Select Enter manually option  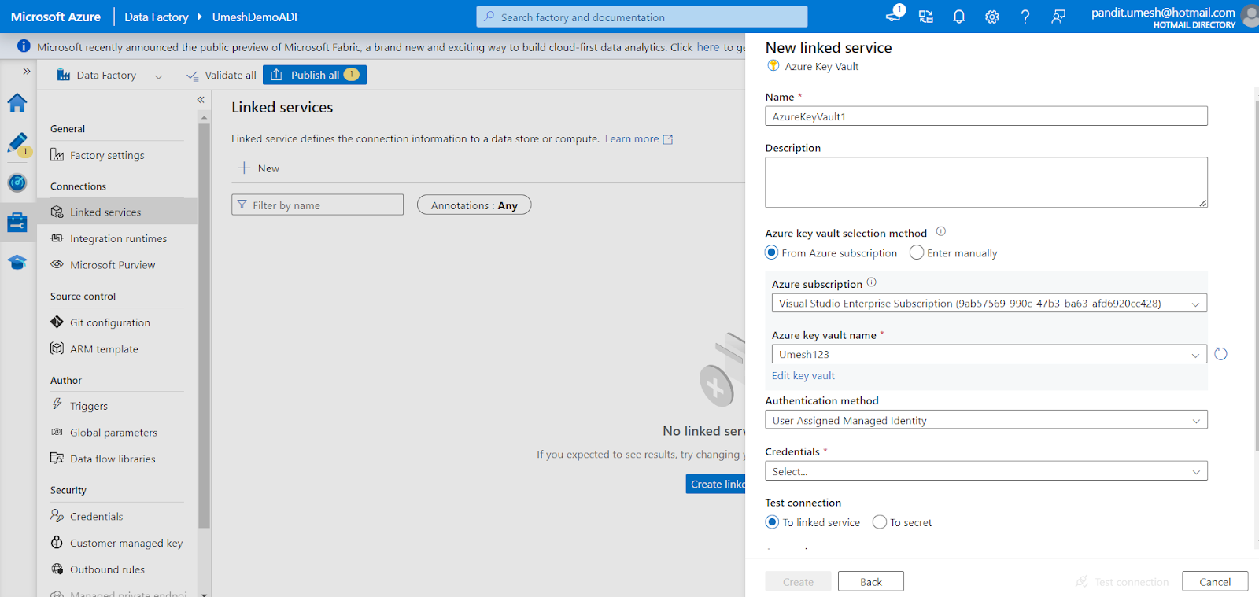point(917,252)
